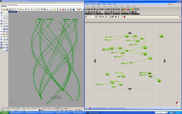Toggle the Point osnap checkbox

click(x=12, y=108)
